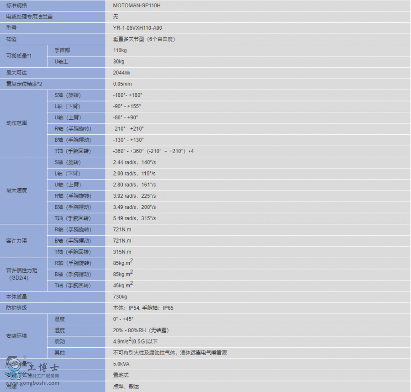Screen dimensions: 411x392
Task: Click the "3.92 rad/s, 225°/s" value
Action: (x=134, y=196)
